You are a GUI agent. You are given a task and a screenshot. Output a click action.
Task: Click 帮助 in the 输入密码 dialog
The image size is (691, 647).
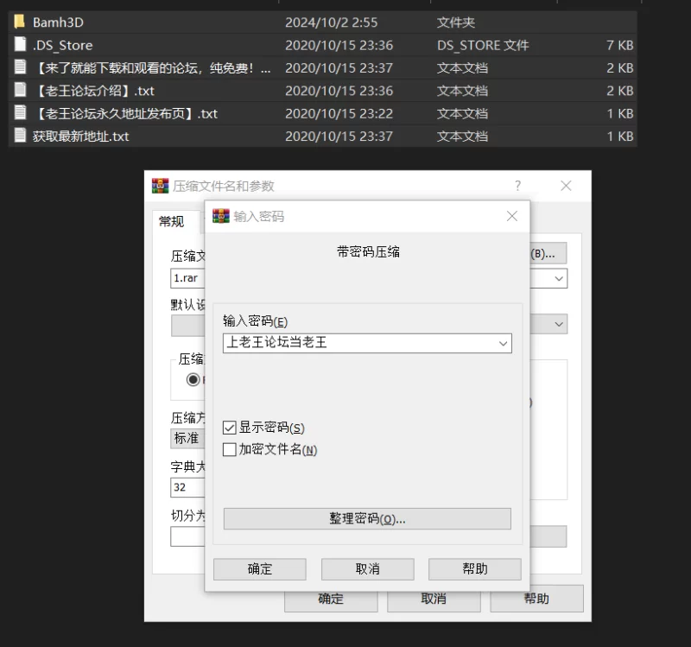coord(474,569)
